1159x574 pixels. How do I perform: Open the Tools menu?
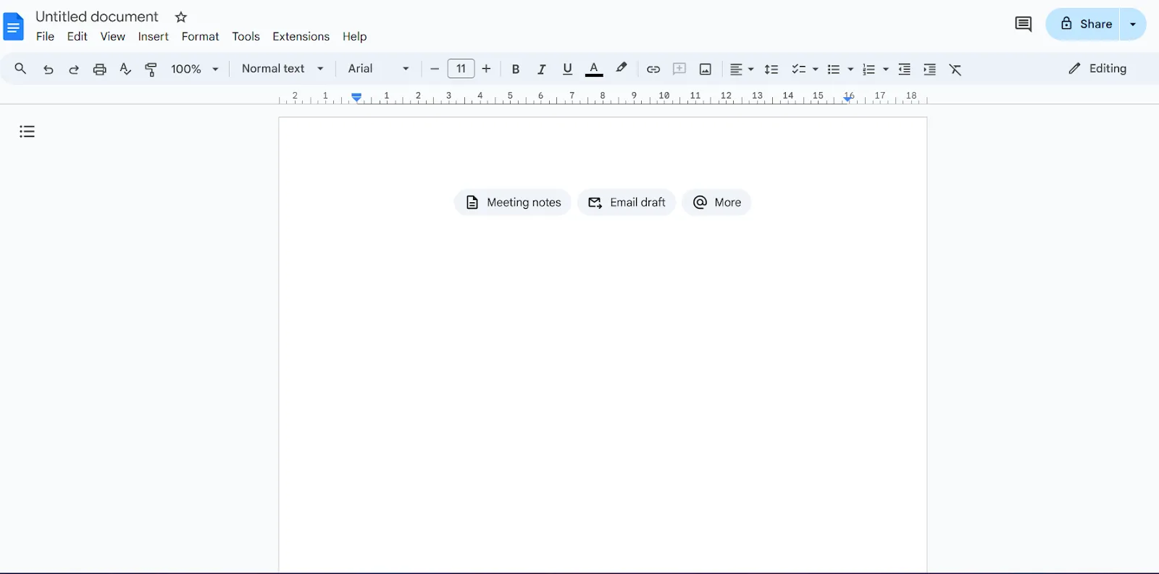pyautogui.click(x=246, y=36)
